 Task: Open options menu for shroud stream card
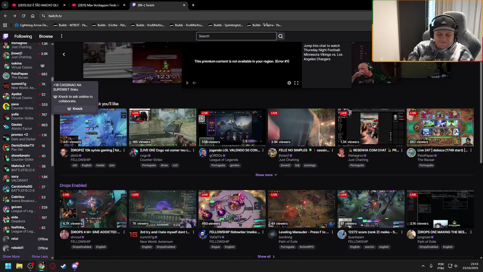point(124,232)
